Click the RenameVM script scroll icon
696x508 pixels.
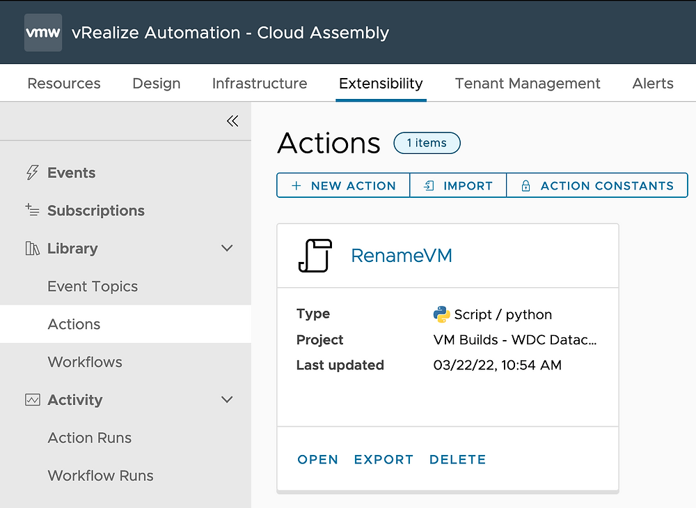point(315,255)
